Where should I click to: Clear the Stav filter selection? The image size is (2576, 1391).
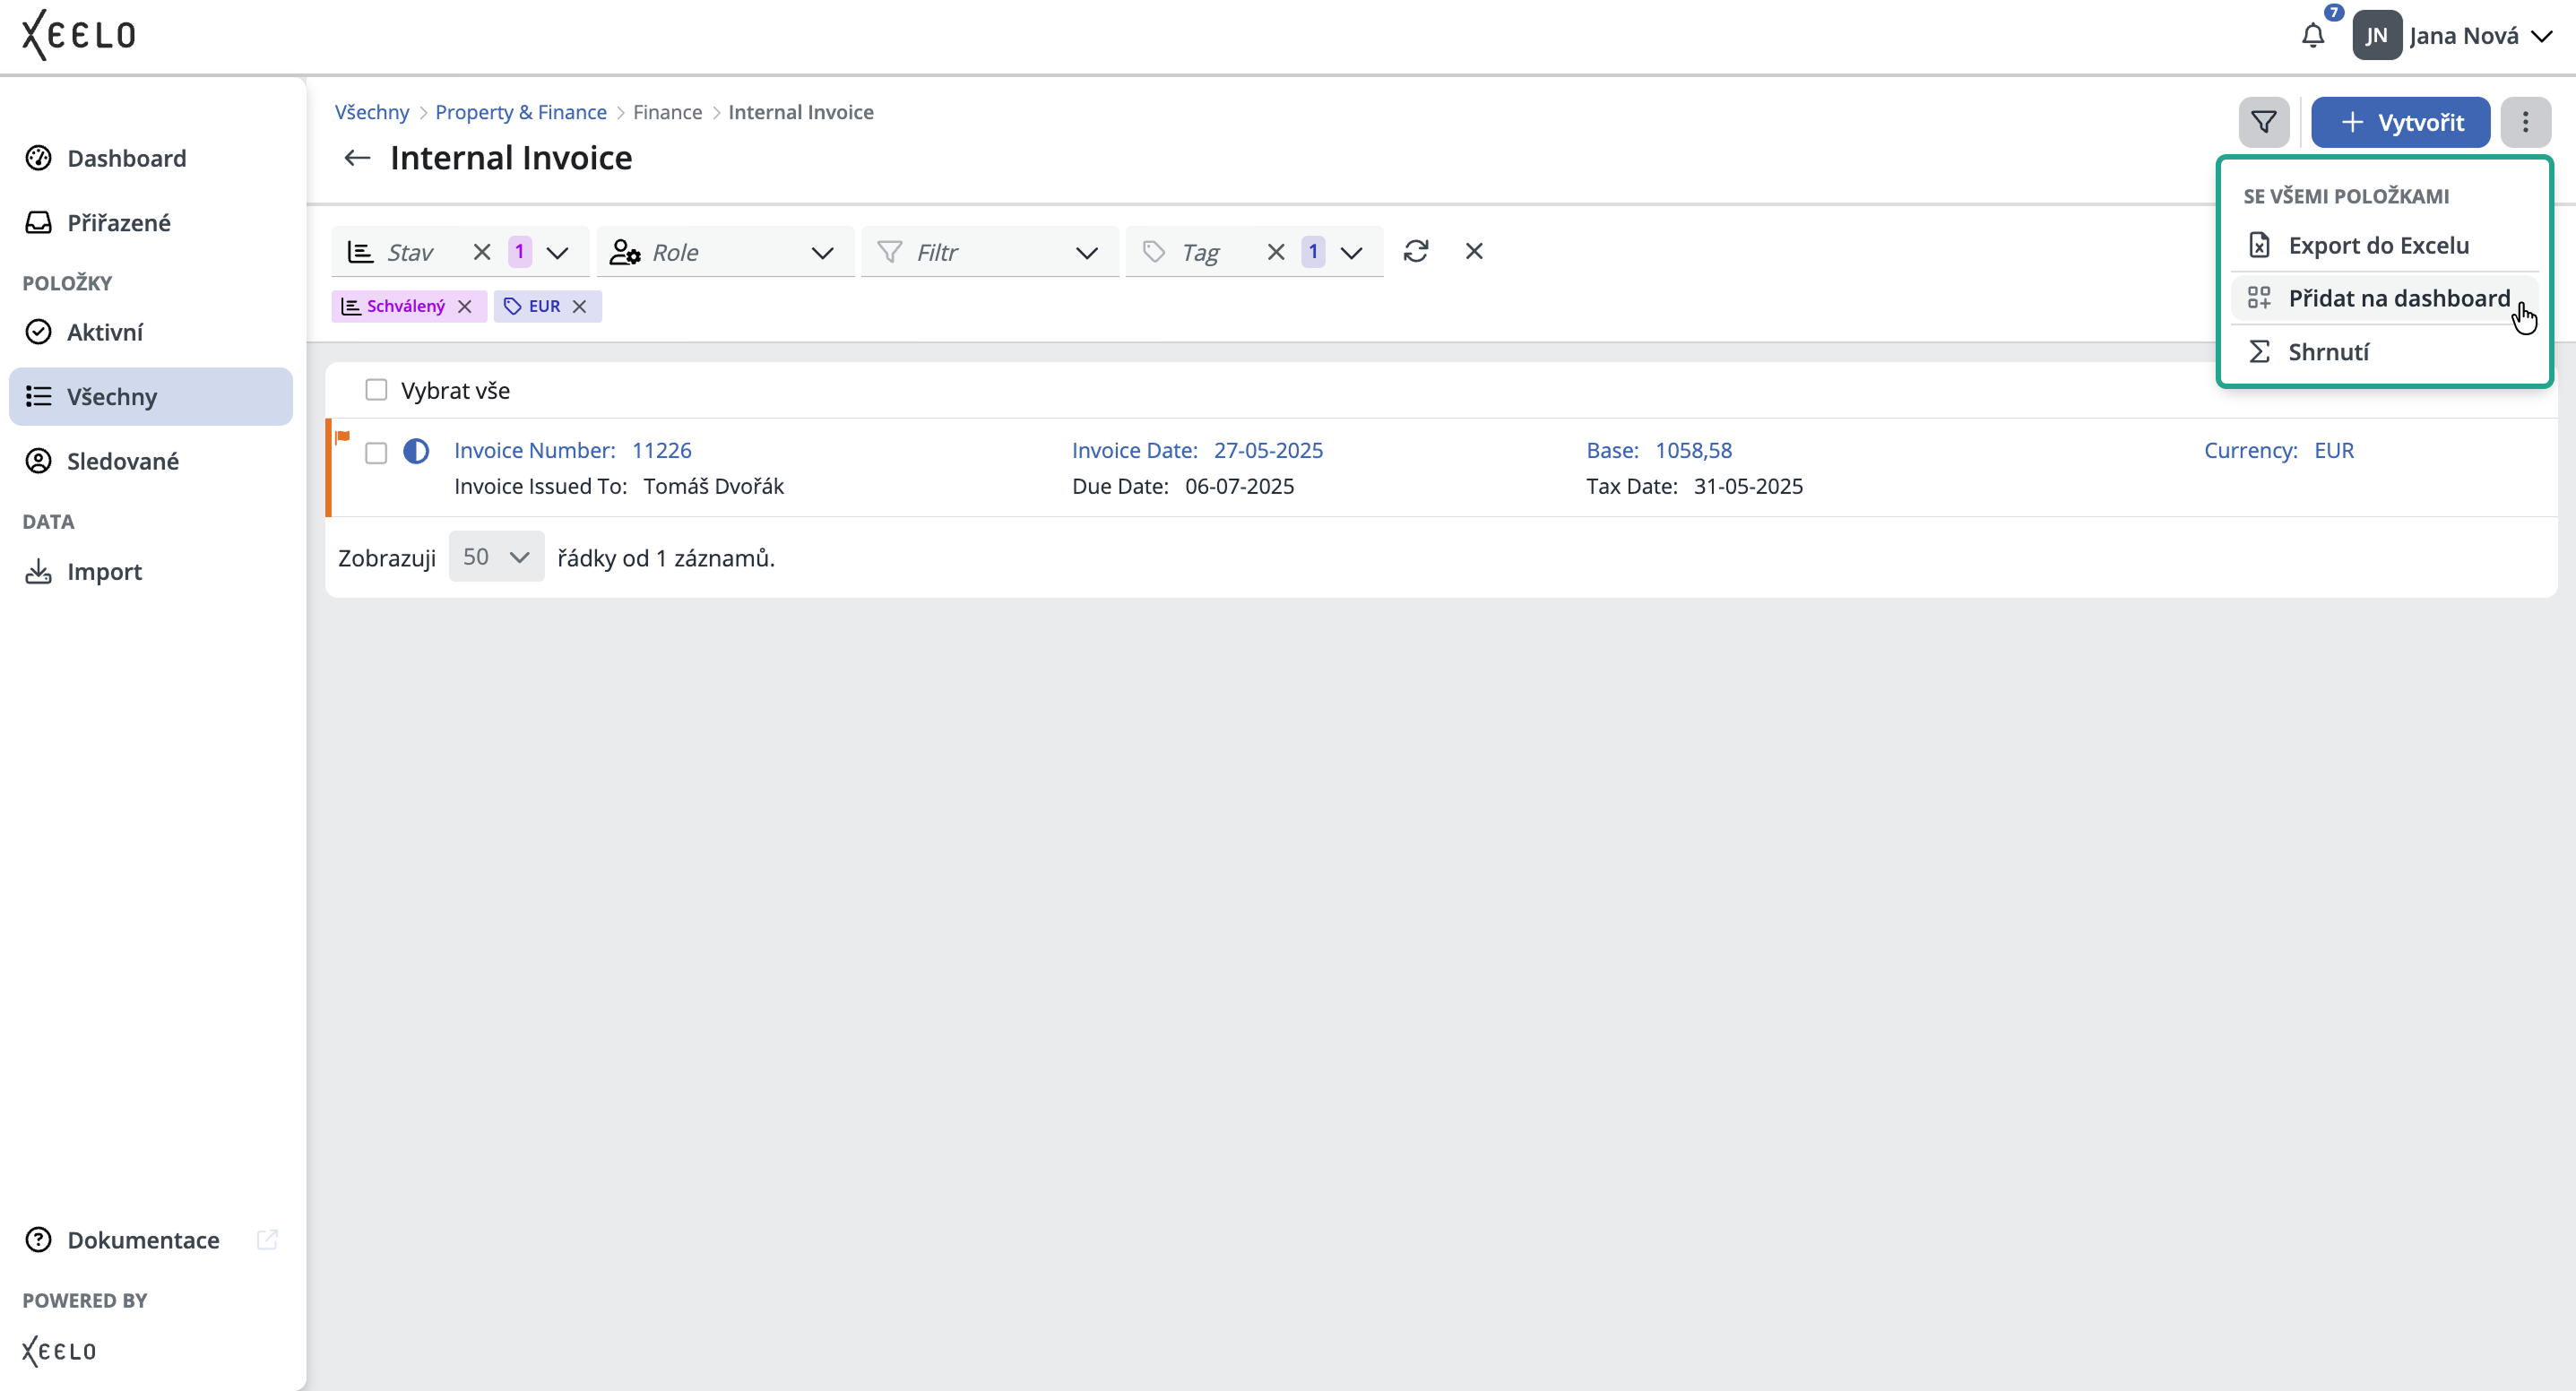click(482, 252)
